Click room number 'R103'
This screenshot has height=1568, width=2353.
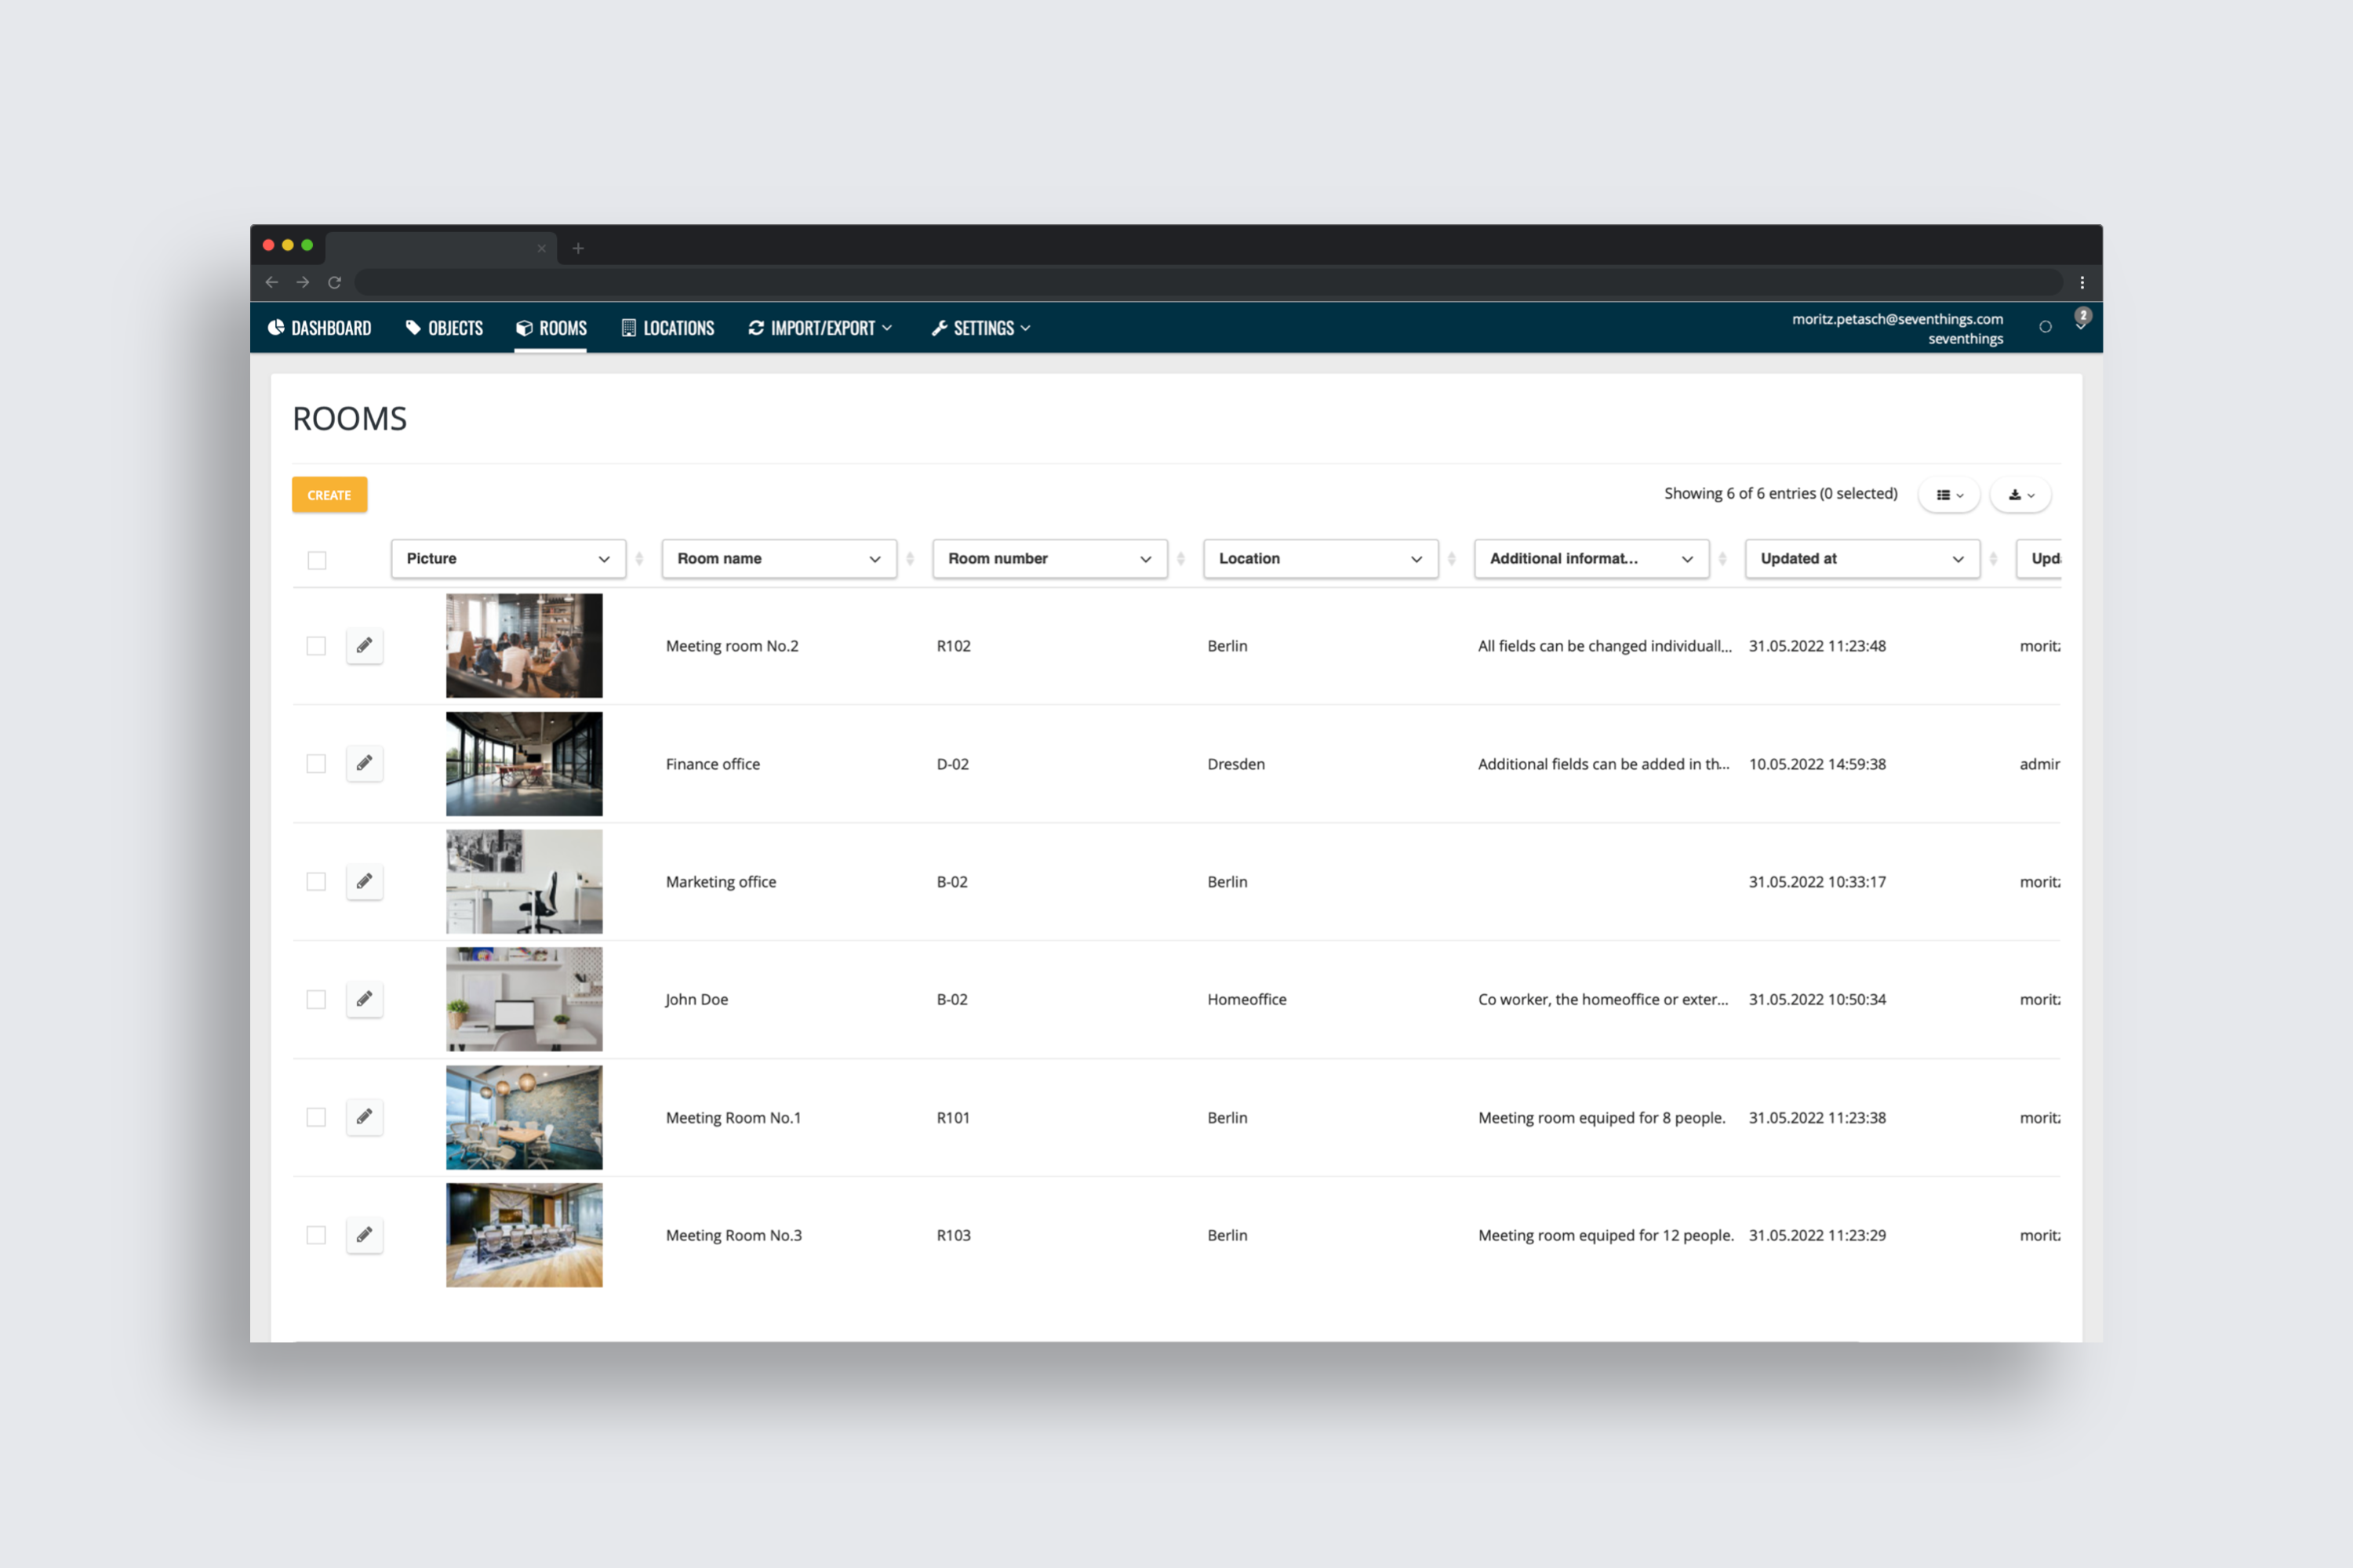tap(954, 1236)
